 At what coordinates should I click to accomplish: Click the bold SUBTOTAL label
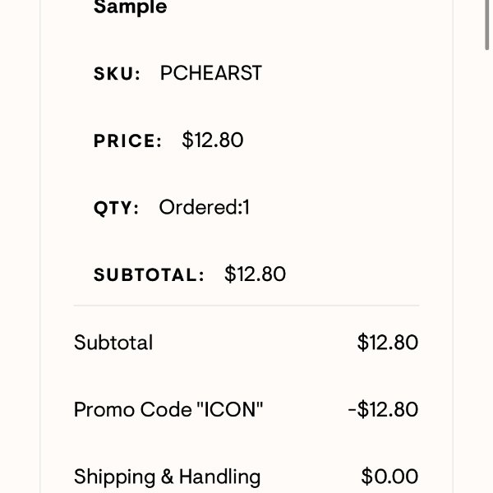point(149,274)
